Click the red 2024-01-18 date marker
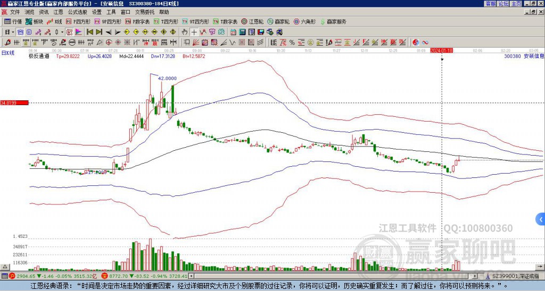 click(441, 50)
